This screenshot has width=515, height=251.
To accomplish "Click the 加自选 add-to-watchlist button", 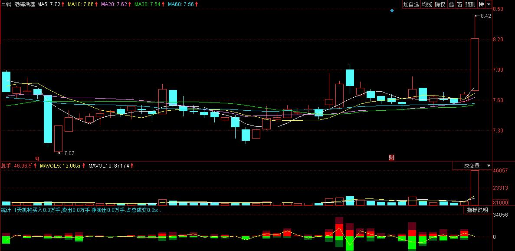I will point(411,4).
